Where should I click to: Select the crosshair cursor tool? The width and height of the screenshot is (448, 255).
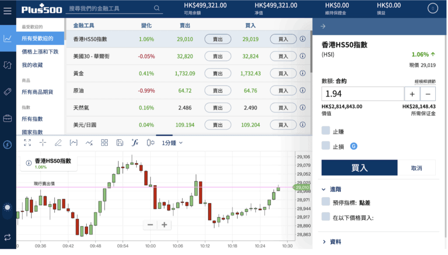click(43, 143)
